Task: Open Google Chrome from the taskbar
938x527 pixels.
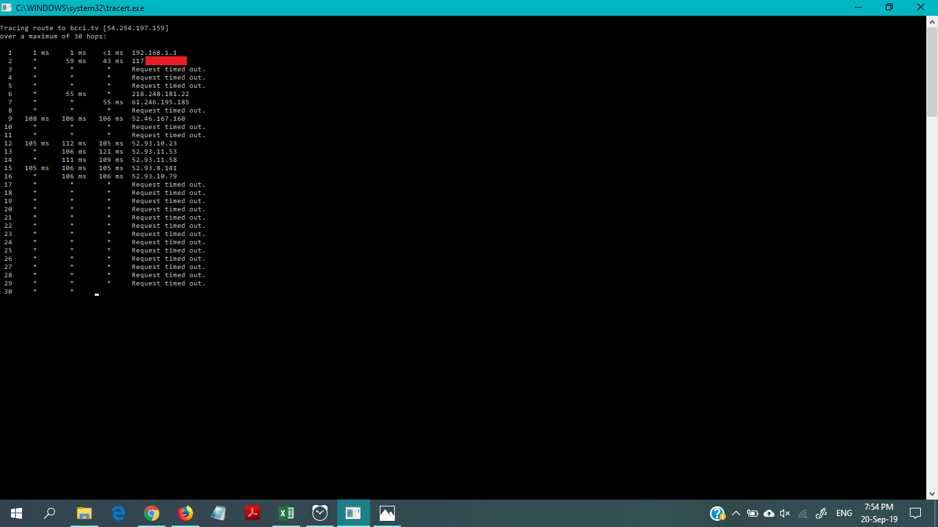Action: click(x=151, y=513)
